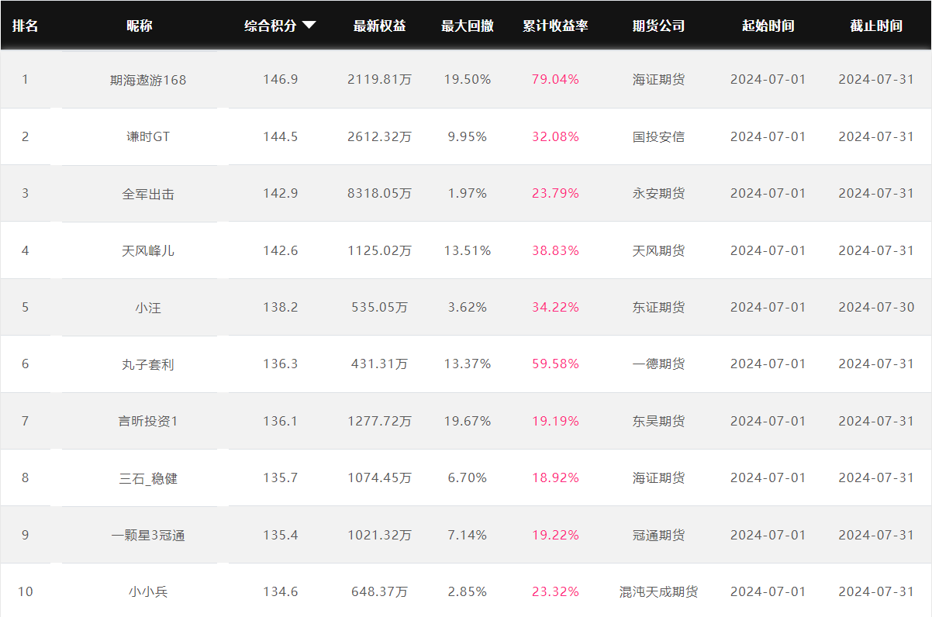This screenshot has height=617, width=932.
Task: Click the 19.67% drawdown cell
Action: (468, 421)
